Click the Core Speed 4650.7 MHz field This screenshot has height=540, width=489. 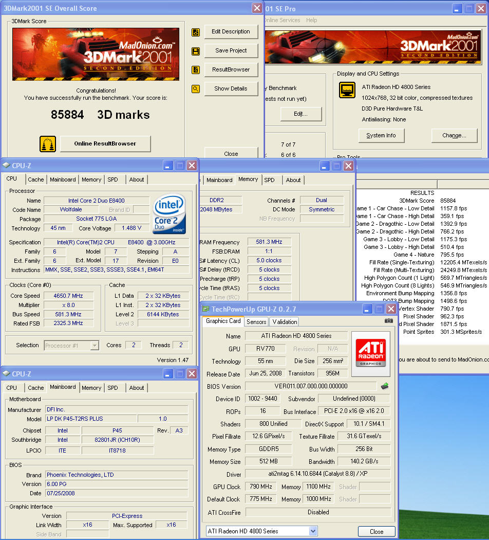(68, 296)
